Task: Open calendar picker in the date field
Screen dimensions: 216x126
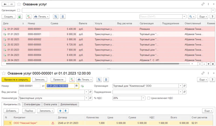Action: click(76, 86)
